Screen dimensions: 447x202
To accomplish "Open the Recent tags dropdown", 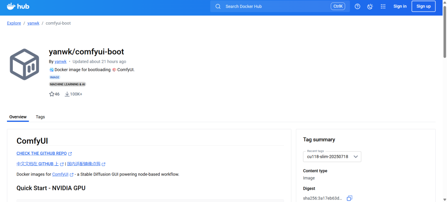I will pyautogui.click(x=332, y=157).
